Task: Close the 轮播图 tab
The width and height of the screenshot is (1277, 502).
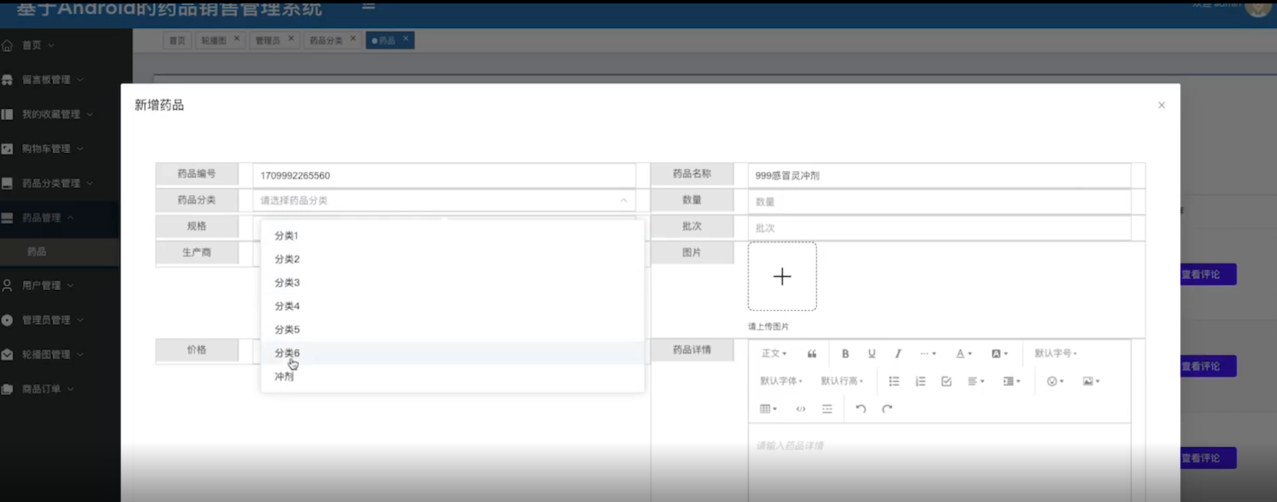Action: 237,39
